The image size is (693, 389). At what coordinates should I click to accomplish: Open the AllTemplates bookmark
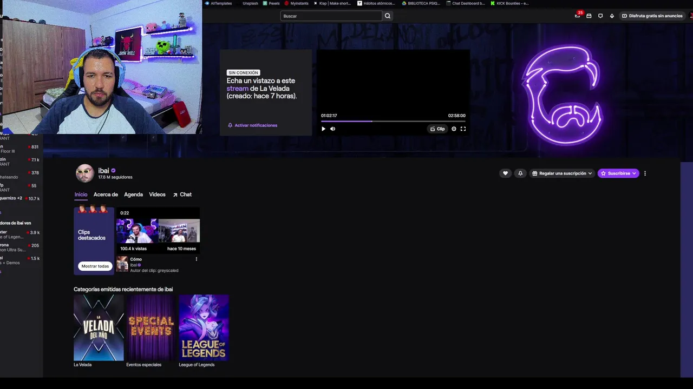click(218, 3)
